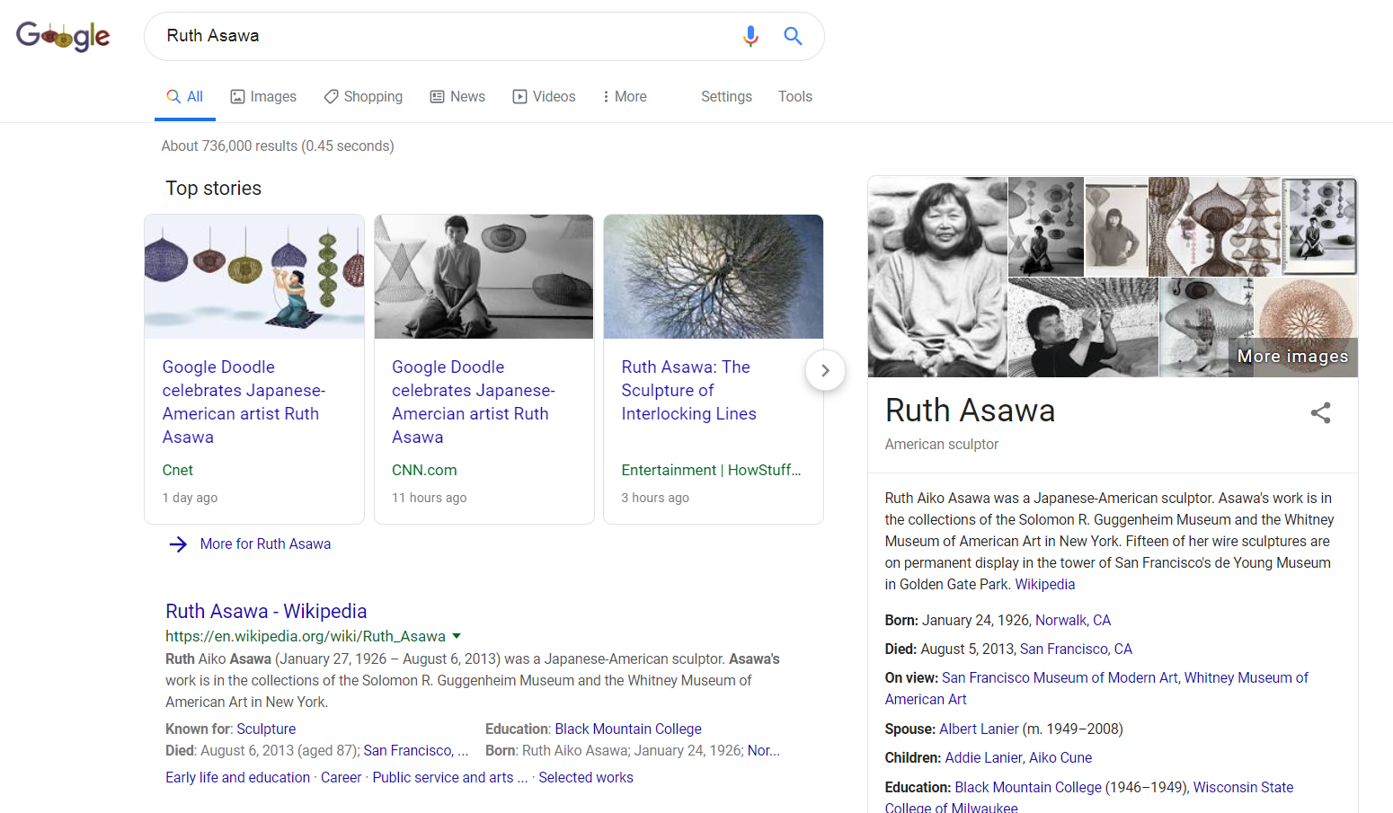Image resolution: width=1393 pixels, height=813 pixels.
Task: Open Early life and education section link
Action: (x=237, y=777)
